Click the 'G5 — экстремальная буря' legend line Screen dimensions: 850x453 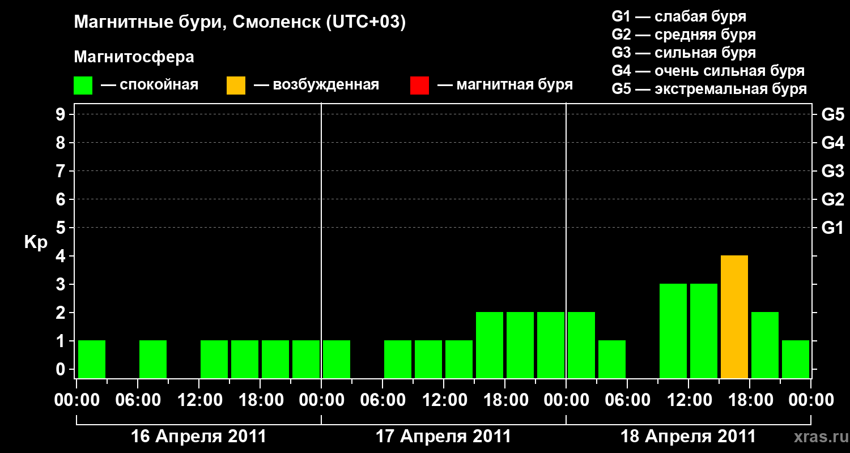click(x=709, y=89)
